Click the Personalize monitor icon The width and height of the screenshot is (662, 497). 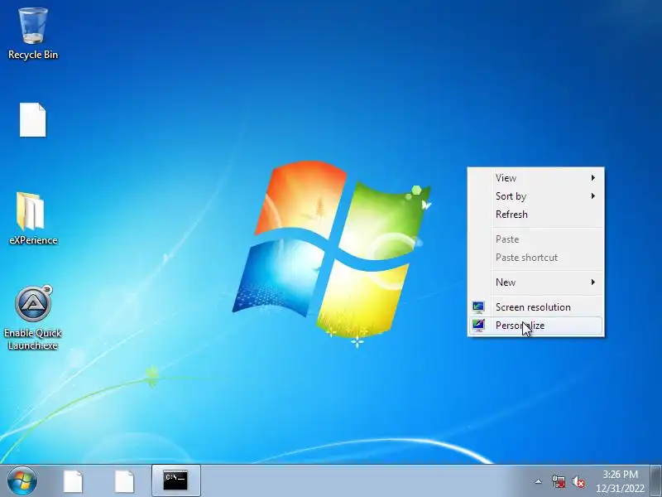tap(478, 326)
